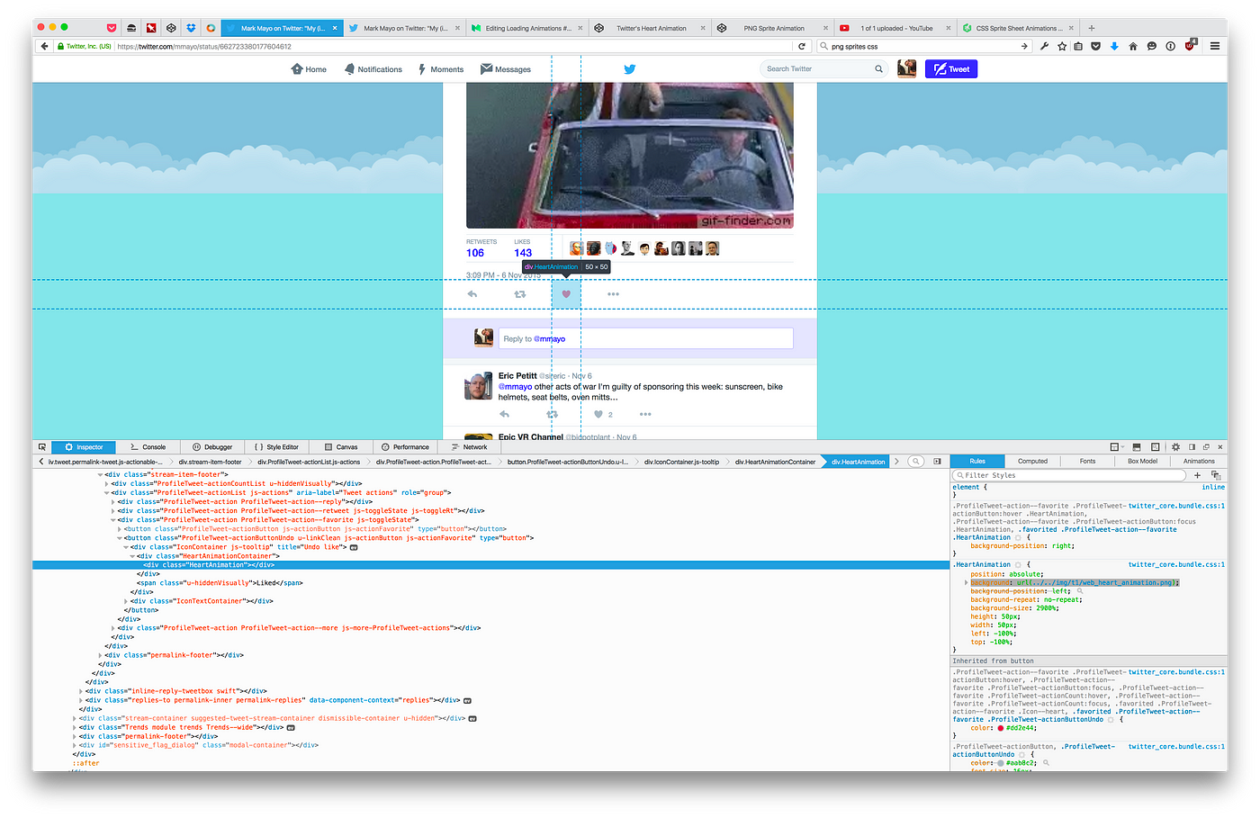Open Twitter Messages

506,69
